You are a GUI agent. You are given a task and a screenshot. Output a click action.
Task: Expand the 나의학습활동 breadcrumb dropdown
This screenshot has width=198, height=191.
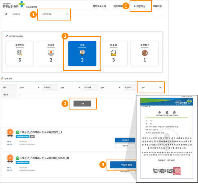(x=55, y=14)
